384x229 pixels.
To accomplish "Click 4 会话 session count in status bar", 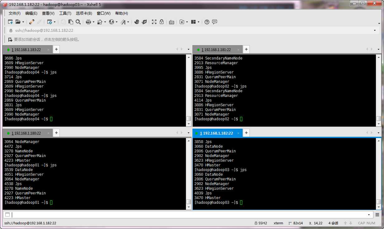I will [x=333, y=223].
